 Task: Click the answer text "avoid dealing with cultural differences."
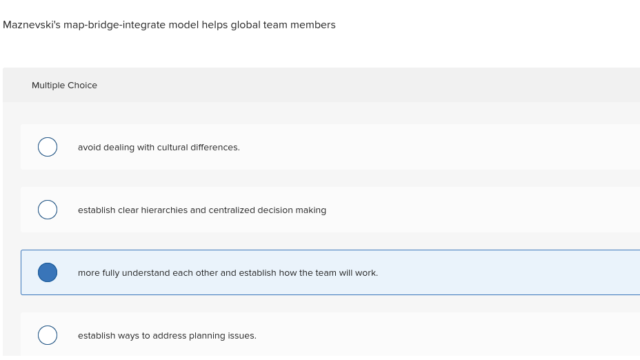coord(159,148)
